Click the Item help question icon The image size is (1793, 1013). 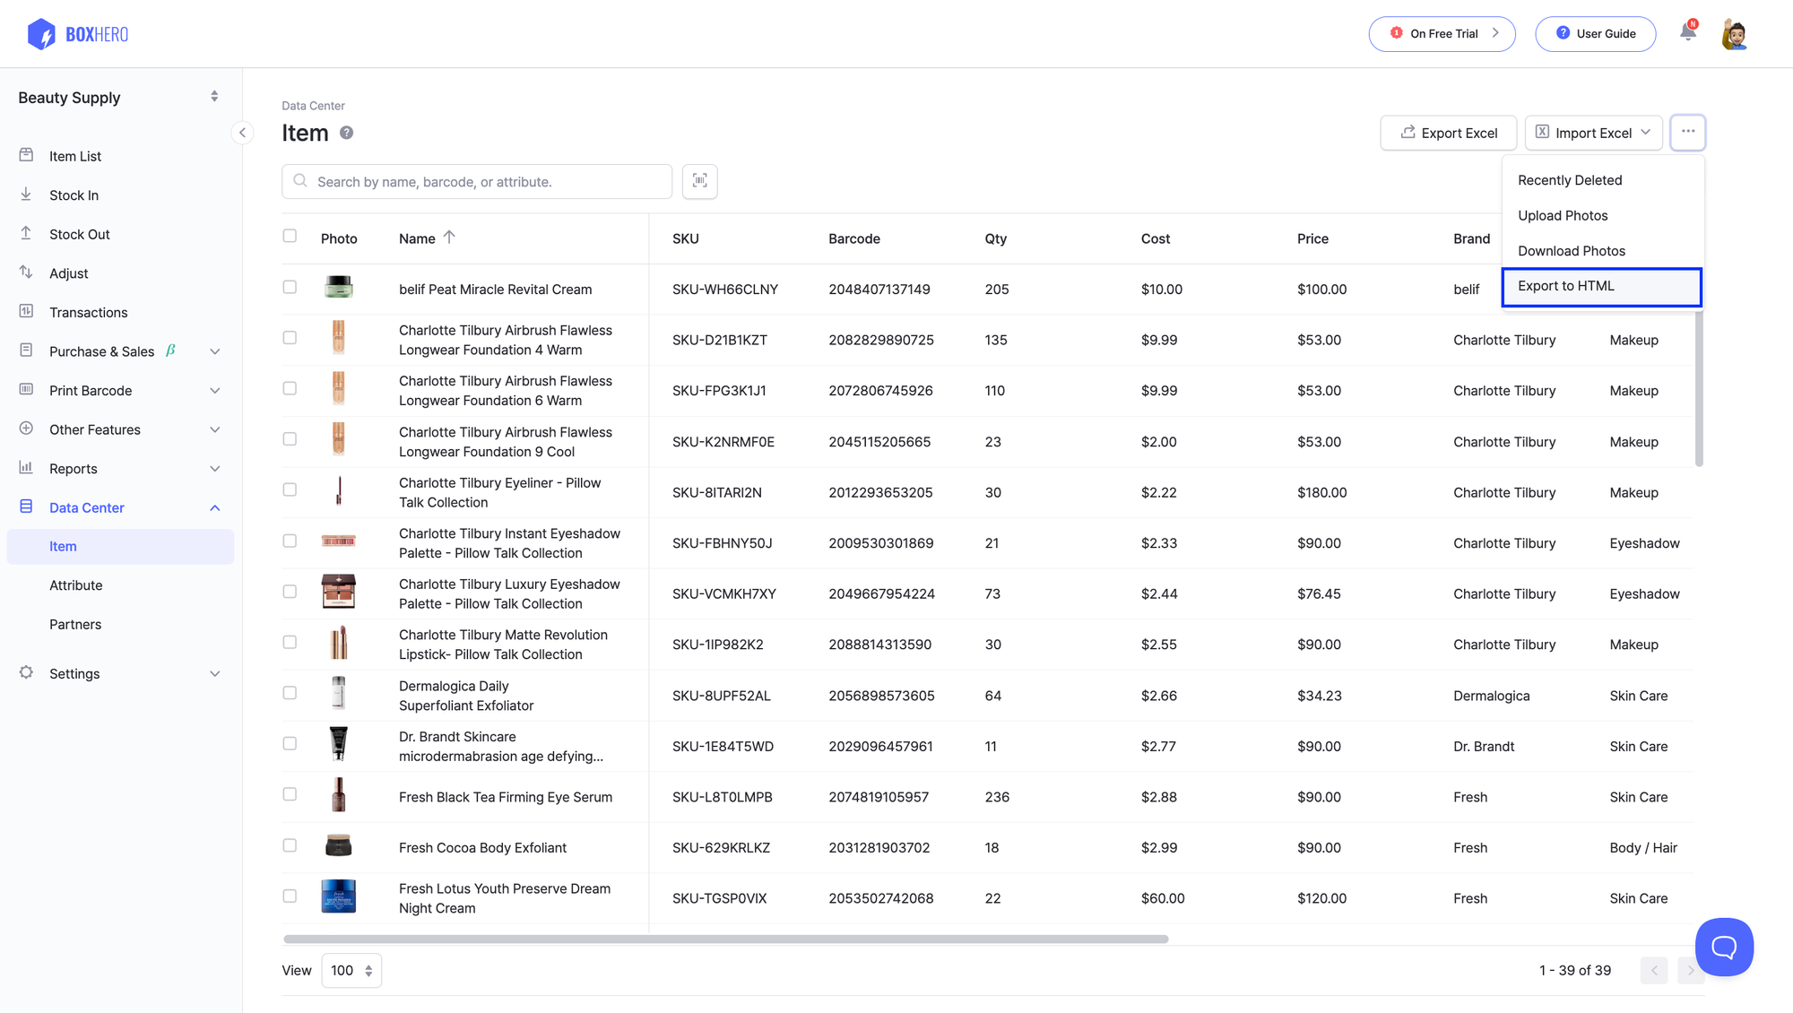(346, 133)
